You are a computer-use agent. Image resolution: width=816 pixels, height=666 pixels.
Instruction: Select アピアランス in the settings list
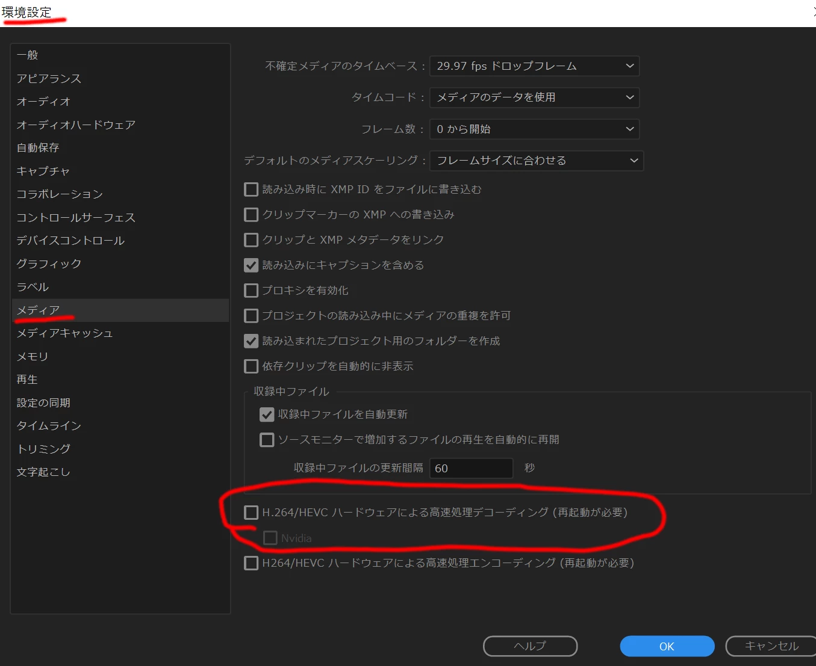[x=120, y=79]
